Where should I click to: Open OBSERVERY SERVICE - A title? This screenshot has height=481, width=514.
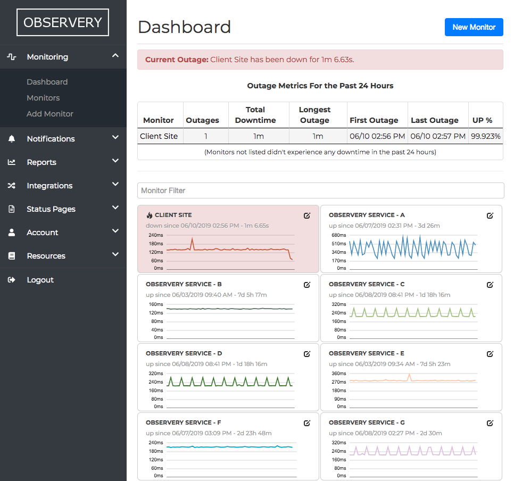click(x=367, y=215)
